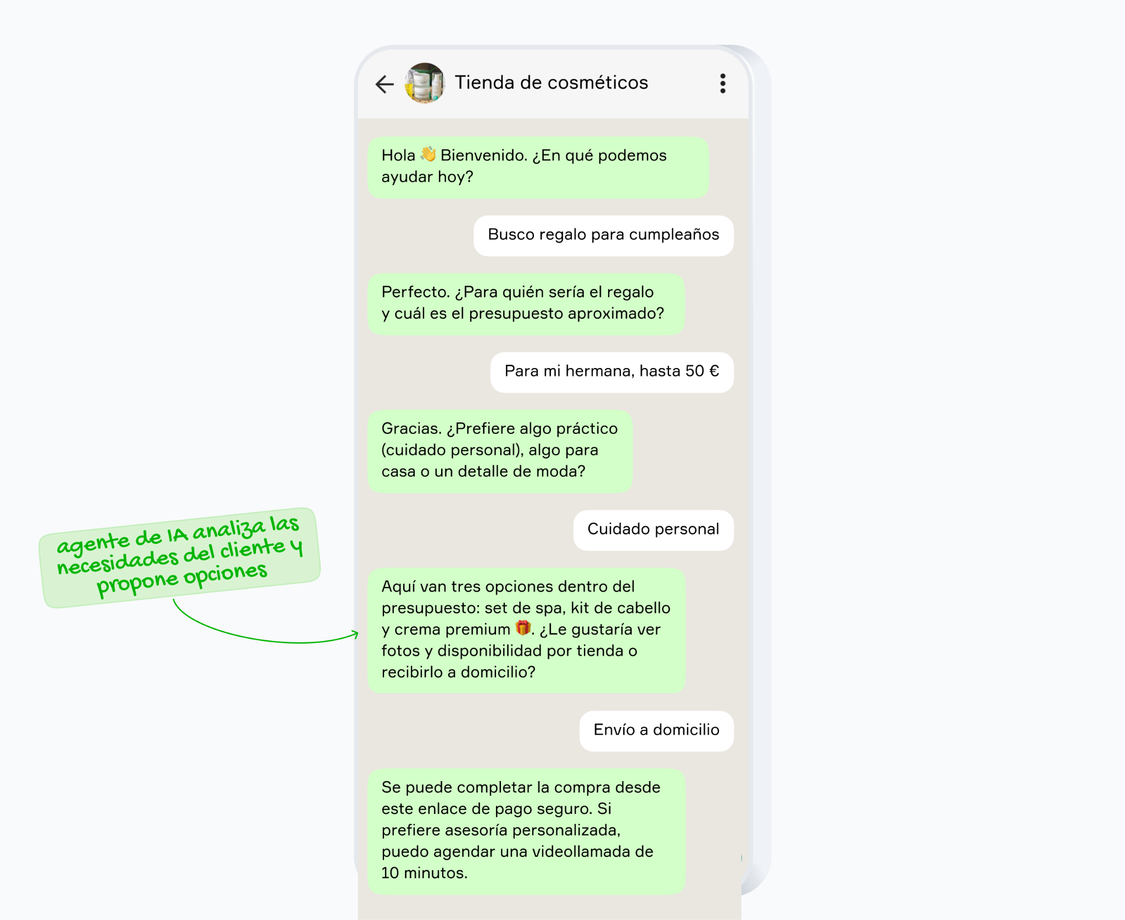Click the '10 minutos' line of the last message
1125x920 pixels.
point(424,873)
